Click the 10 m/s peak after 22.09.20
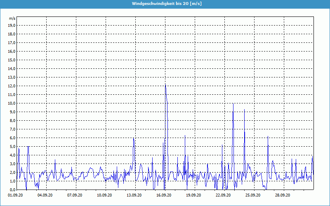The height and width of the screenshot is (206, 330). tap(233, 103)
